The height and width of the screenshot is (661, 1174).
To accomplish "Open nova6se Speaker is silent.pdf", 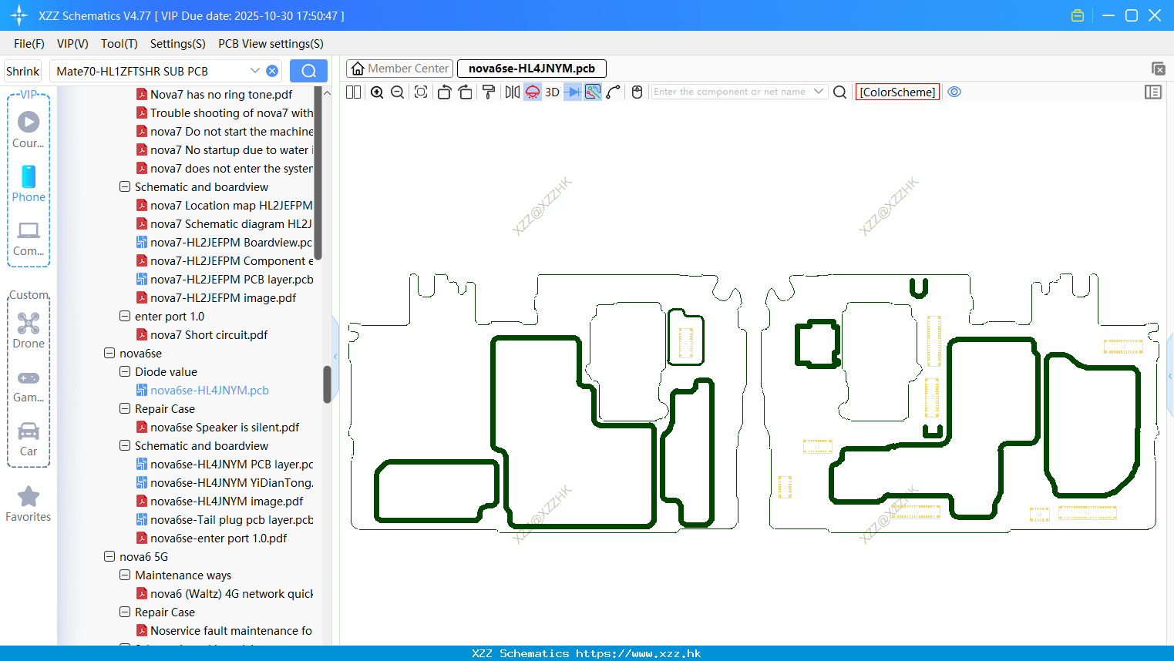I will [x=224, y=428].
